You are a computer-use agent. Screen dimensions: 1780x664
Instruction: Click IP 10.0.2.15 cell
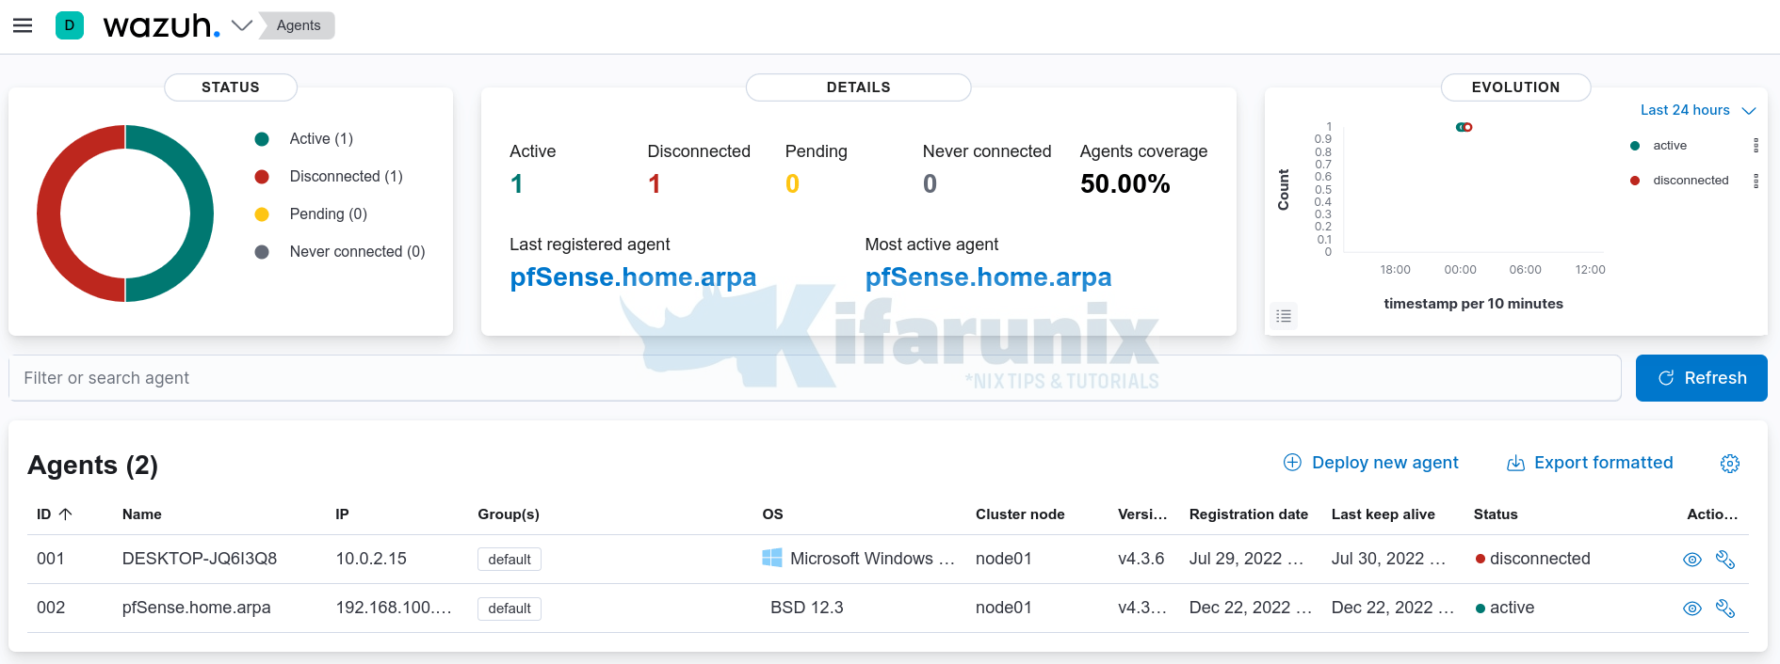click(x=371, y=559)
